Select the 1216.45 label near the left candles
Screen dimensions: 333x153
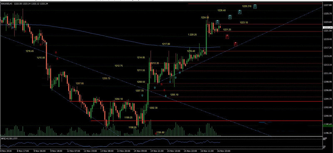pos(30,51)
